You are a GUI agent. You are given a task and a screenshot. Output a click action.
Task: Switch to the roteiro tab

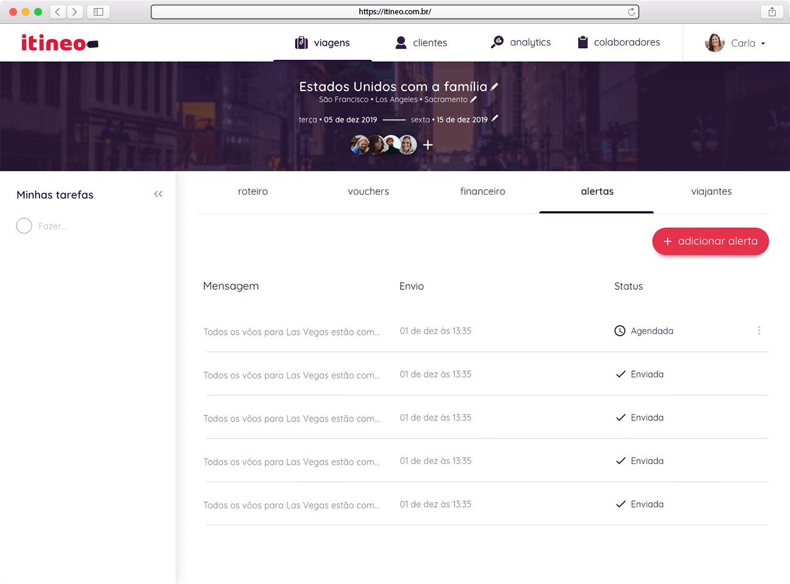coord(253,192)
